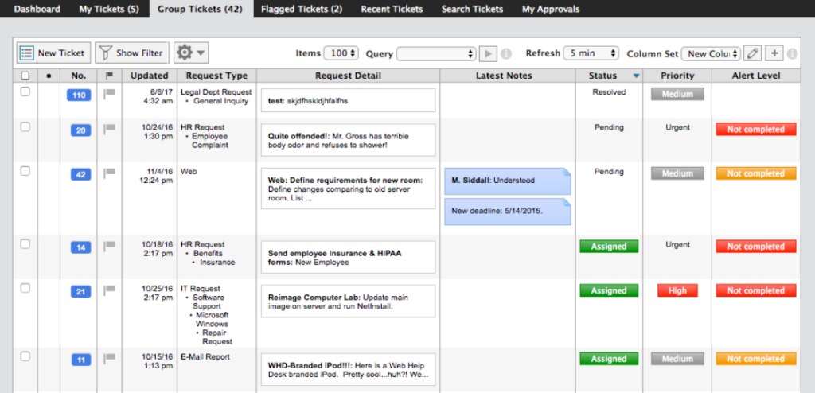
Task: Click the New Ticket button
Action: [53, 53]
